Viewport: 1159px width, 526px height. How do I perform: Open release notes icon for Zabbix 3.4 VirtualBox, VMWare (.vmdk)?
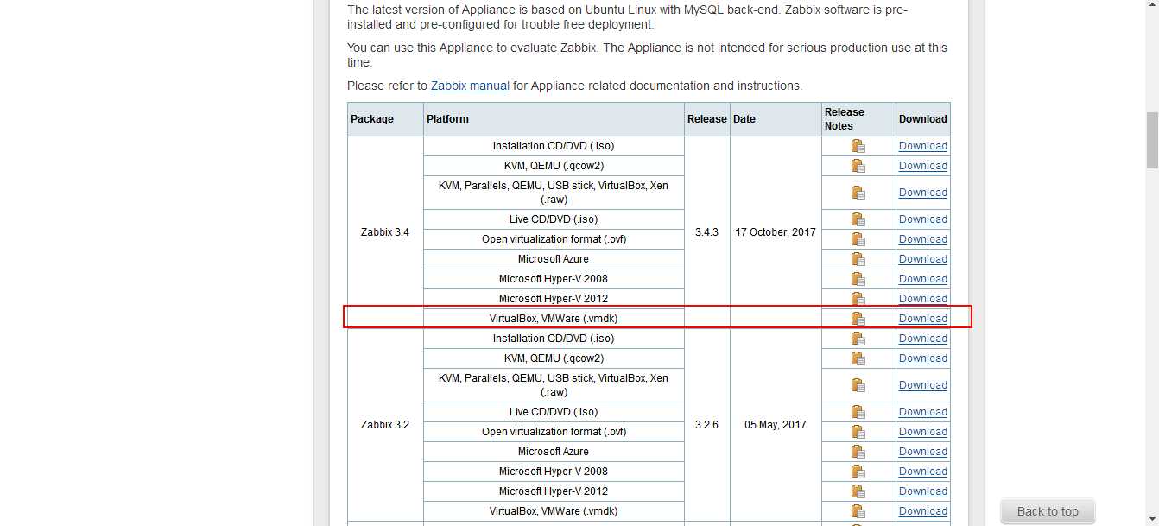[858, 319]
